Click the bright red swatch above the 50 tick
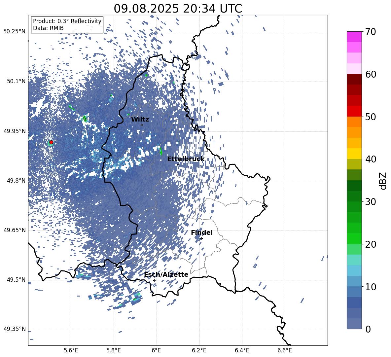The width and height of the screenshot is (391, 357). [354, 111]
